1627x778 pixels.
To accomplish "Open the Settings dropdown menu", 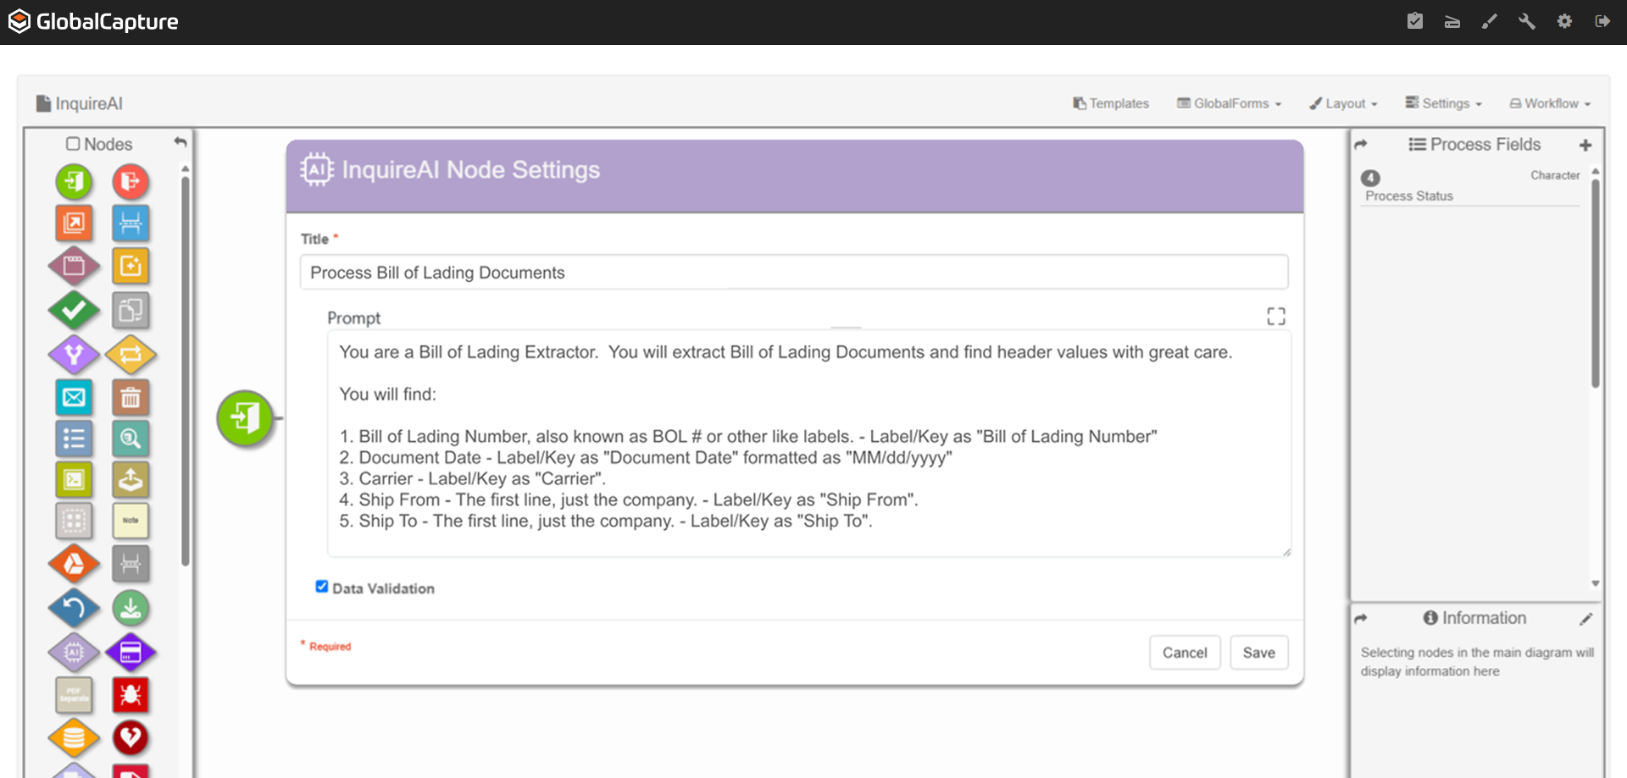I will click(x=1444, y=103).
